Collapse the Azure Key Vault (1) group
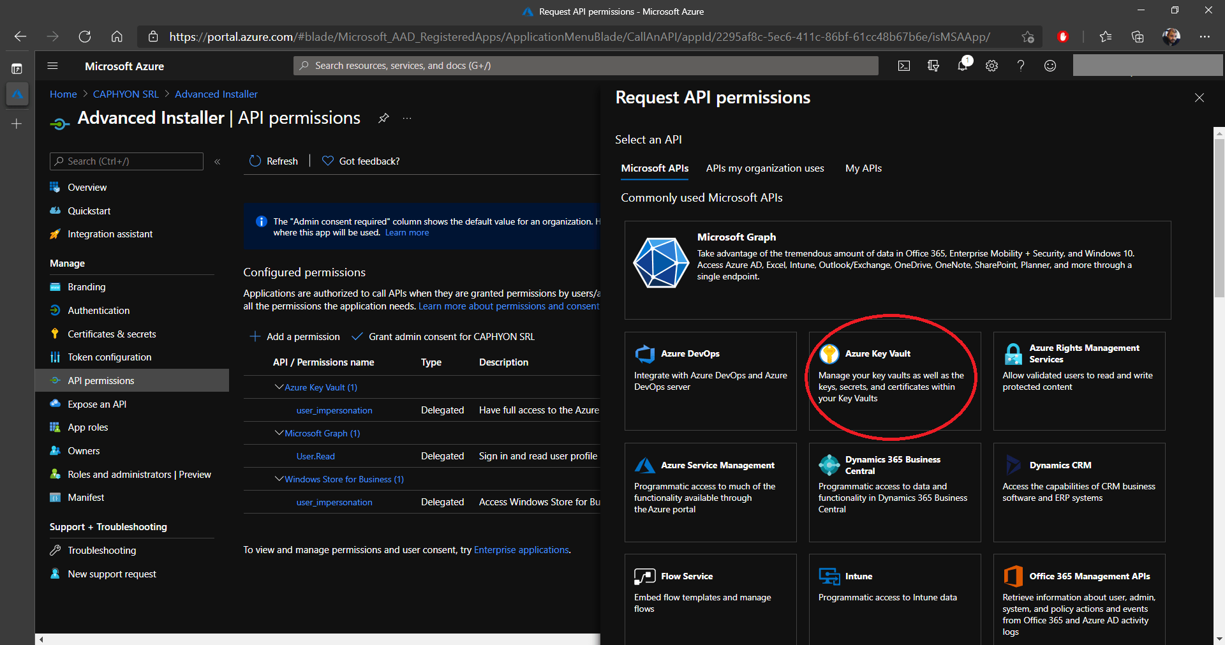This screenshot has height=645, width=1225. (279, 387)
